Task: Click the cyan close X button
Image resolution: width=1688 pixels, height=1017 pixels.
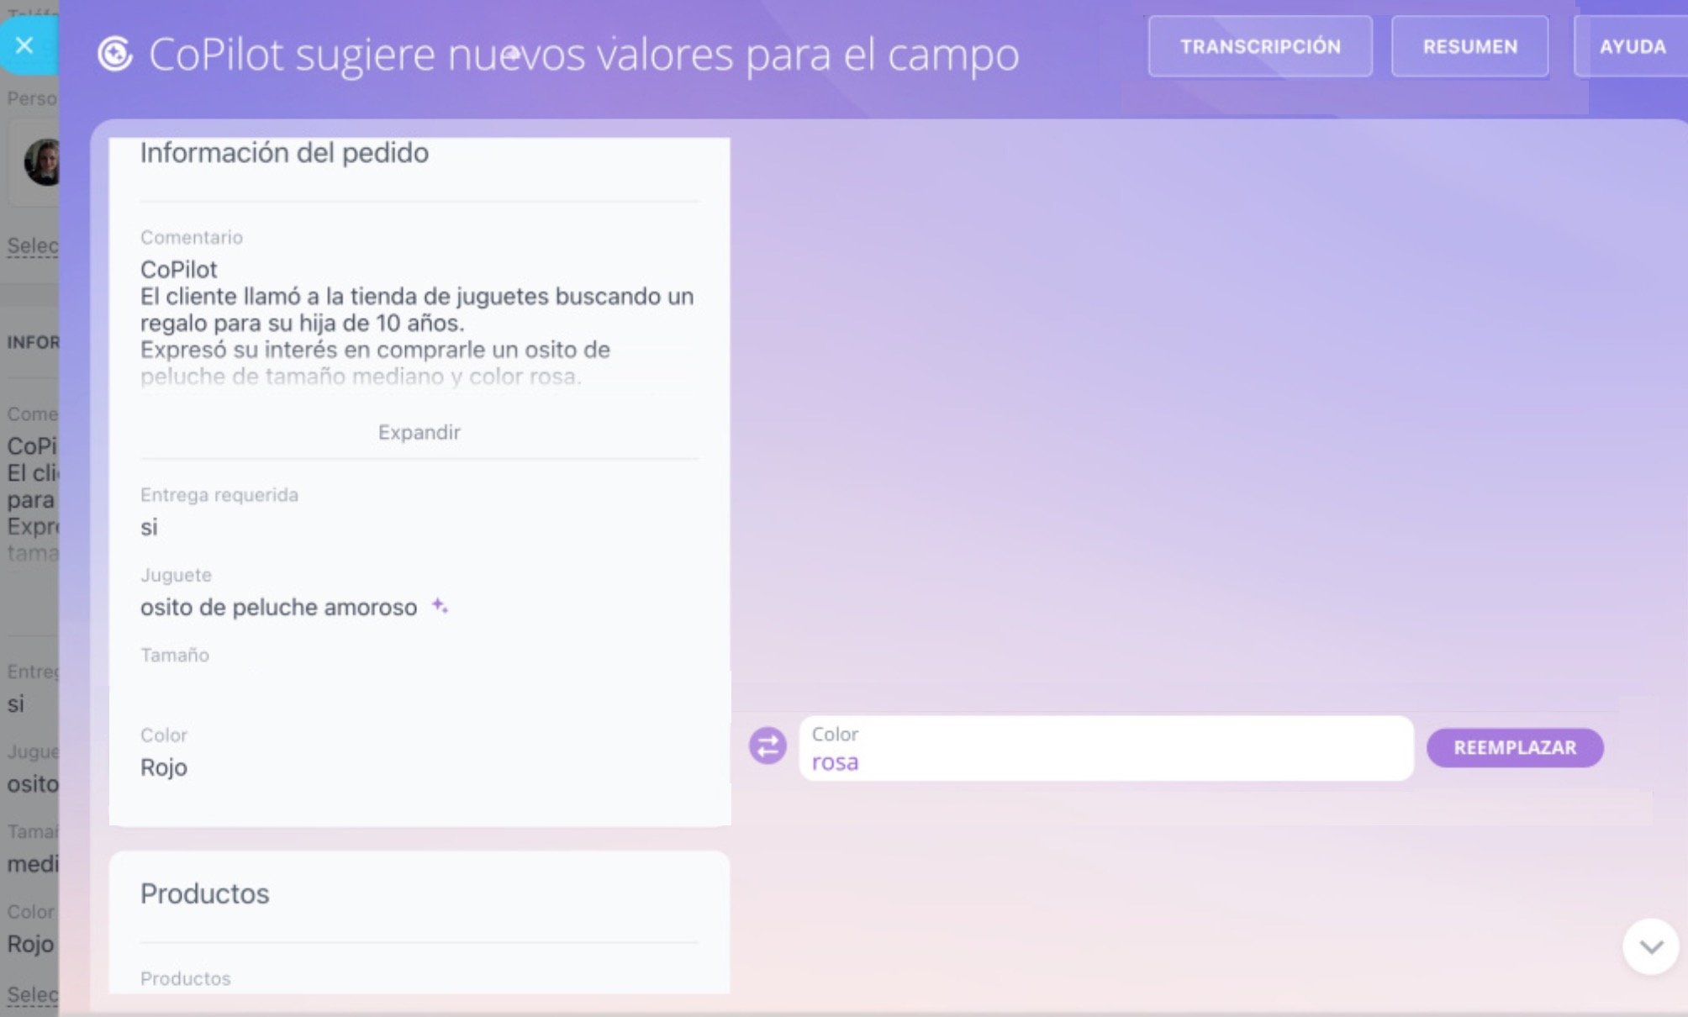Action: [25, 45]
